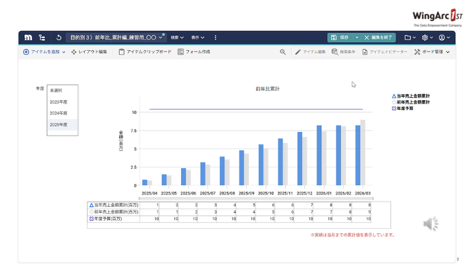The width and height of the screenshot is (474, 267).
Task: Open the dropdown arrow beside 保存
Action: (x=357, y=38)
